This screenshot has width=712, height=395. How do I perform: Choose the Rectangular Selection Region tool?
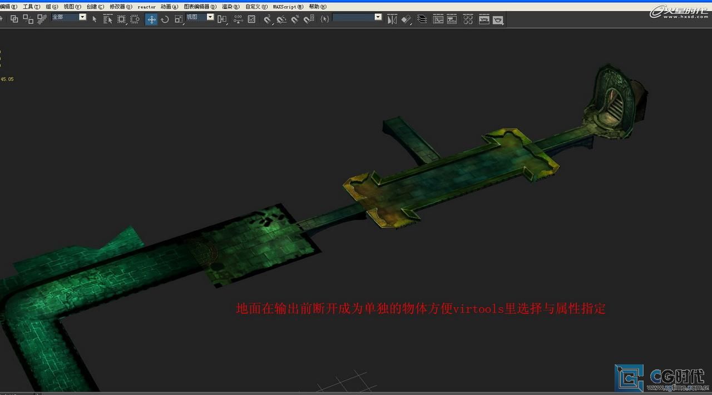pos(121,19)
